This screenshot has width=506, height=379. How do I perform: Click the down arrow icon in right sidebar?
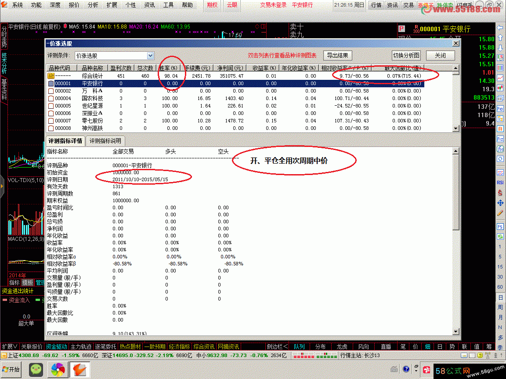[x=500, y=48]
